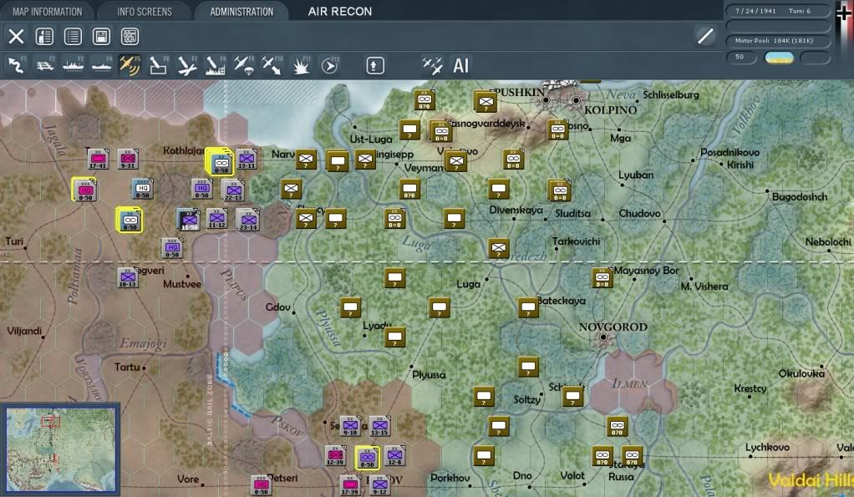854x497 pixels.
Task: Select the F4 amphibious ship icon
Action: [101, 65]
